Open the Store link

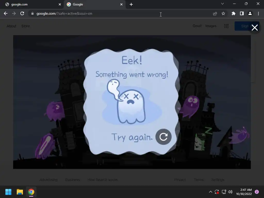[26, 26]
